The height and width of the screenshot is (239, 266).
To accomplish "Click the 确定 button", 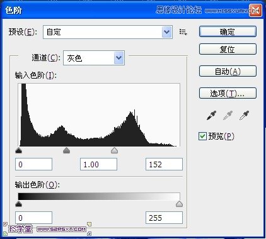I will [x=228, y=31].
